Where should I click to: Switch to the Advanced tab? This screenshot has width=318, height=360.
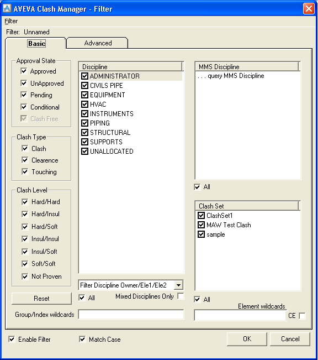(x=97, y=43)
